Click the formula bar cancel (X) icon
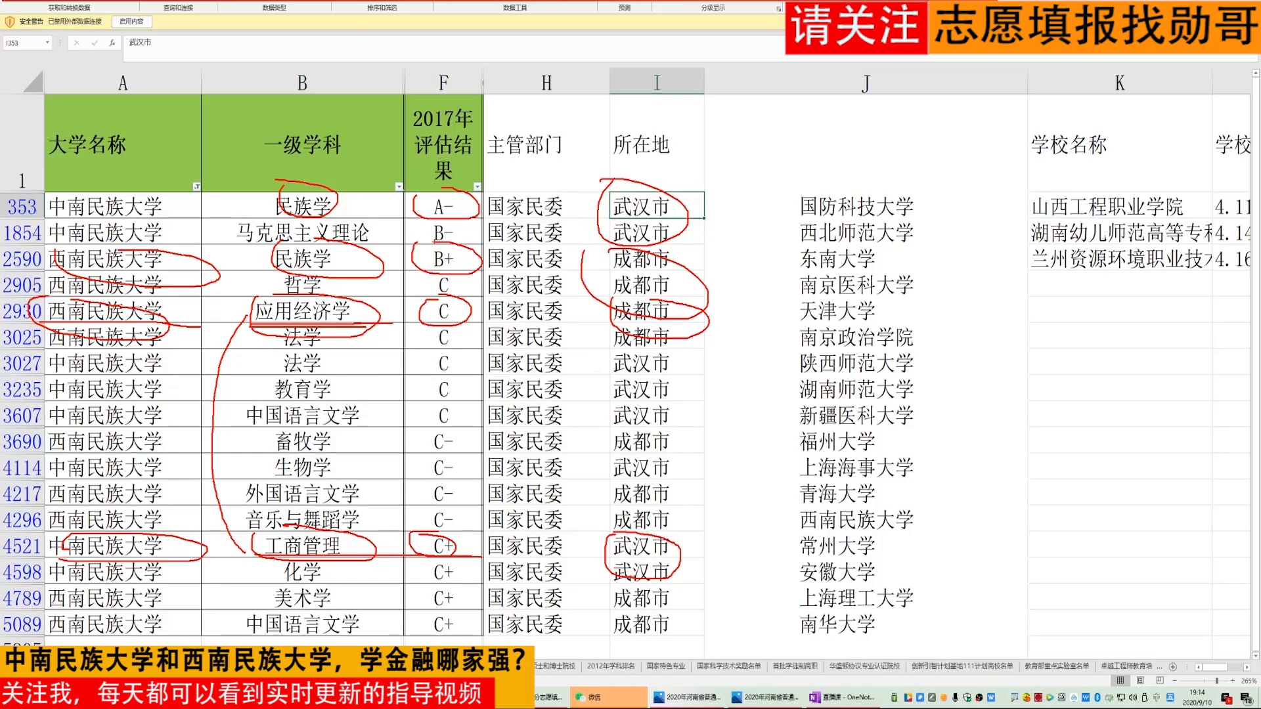This screenshot has width=1261, height=709. click(77, 43)
